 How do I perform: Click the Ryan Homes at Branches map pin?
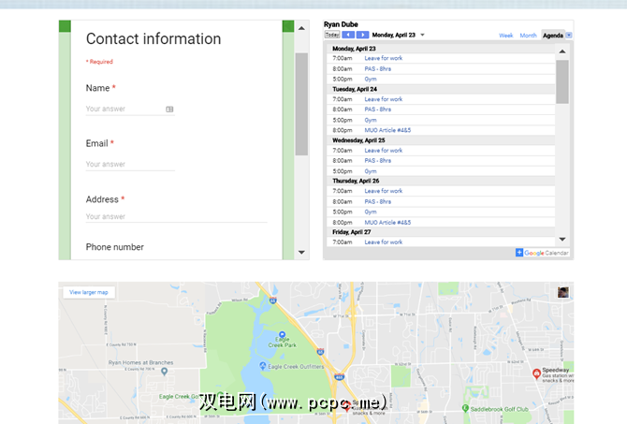click(x=164, y=372)
